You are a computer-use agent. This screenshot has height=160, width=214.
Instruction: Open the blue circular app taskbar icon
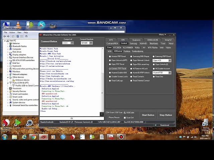[x=63, y=137]
